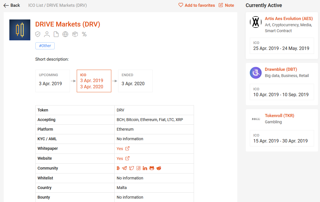Click the shield verification icon under title

click(x=38, y=34)
